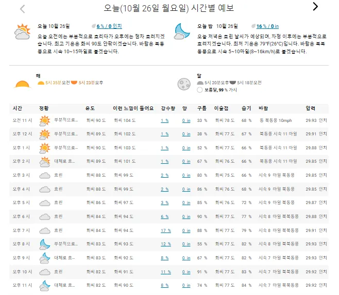Click the 습기 column header

coord(246,108)
